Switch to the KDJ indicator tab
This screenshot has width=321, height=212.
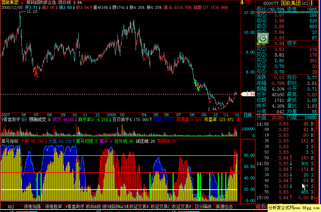tap(11, 207)
